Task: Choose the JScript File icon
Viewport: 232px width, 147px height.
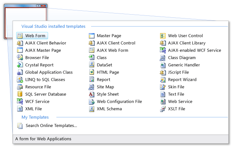Action: coord(163,72)
